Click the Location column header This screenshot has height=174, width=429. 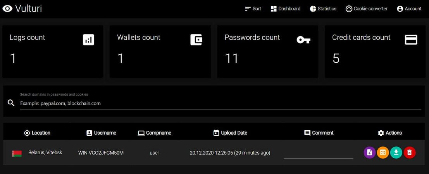tap(37, 133)
